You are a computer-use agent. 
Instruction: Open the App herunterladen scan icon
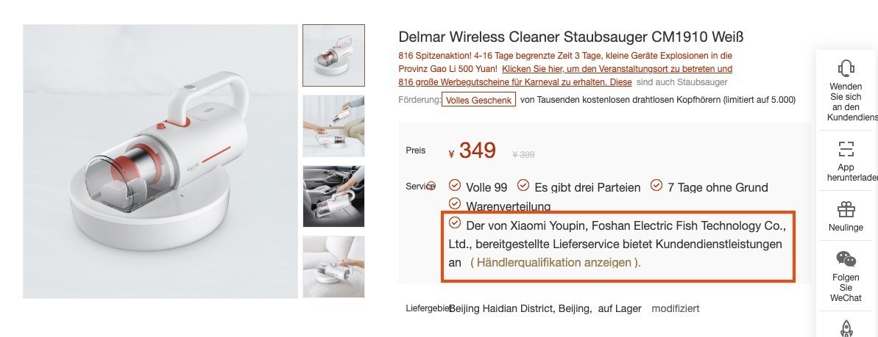pos(846,148)
